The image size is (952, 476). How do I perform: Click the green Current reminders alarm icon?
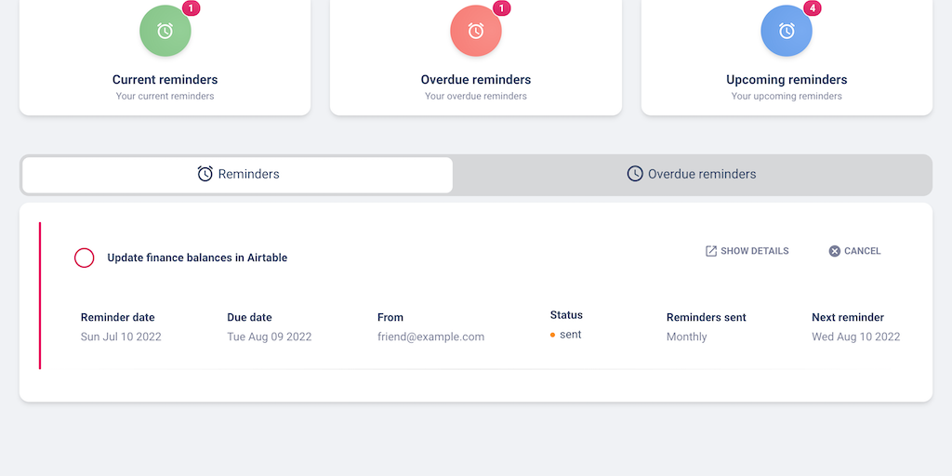point(165,32)
